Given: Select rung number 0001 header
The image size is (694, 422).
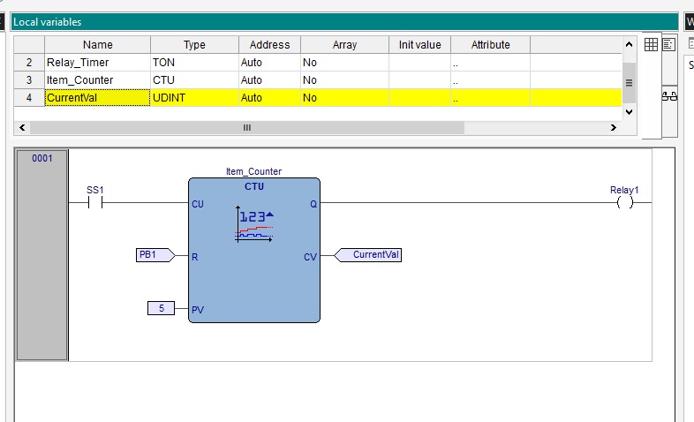Looking at the screenshot, I should click(42, 255).
